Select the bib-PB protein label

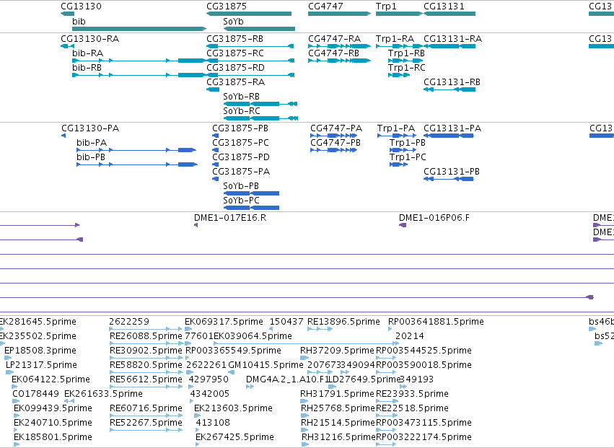[x=91, y=157]
